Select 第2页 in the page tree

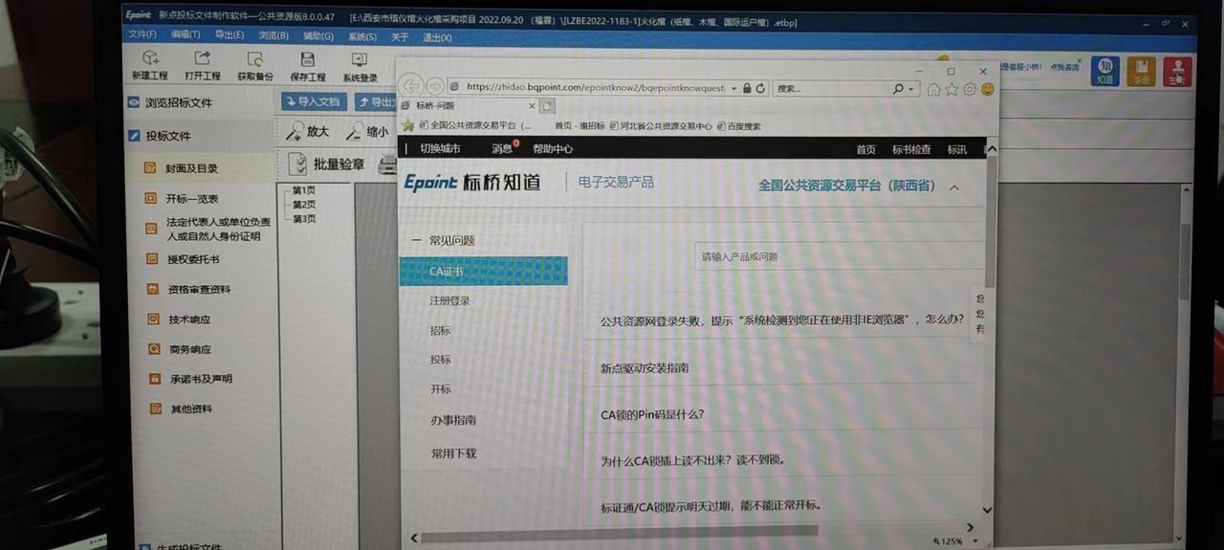point(304,205)
